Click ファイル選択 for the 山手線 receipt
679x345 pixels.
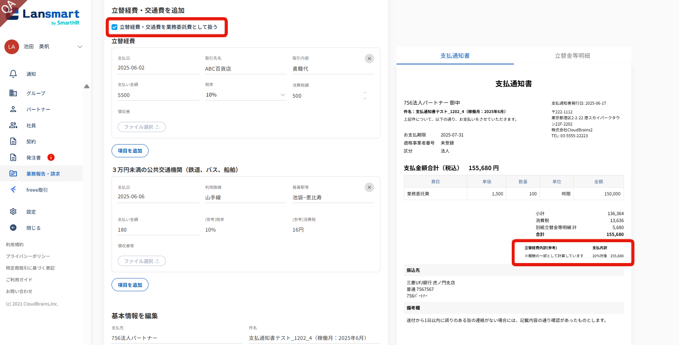142,261
